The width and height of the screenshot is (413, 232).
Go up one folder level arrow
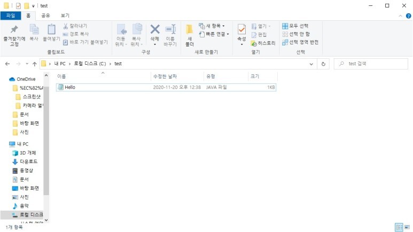click(x=35, y=64)
